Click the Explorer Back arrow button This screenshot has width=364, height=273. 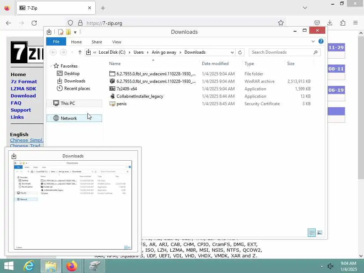pyautogui.click(x=53, y=52)
